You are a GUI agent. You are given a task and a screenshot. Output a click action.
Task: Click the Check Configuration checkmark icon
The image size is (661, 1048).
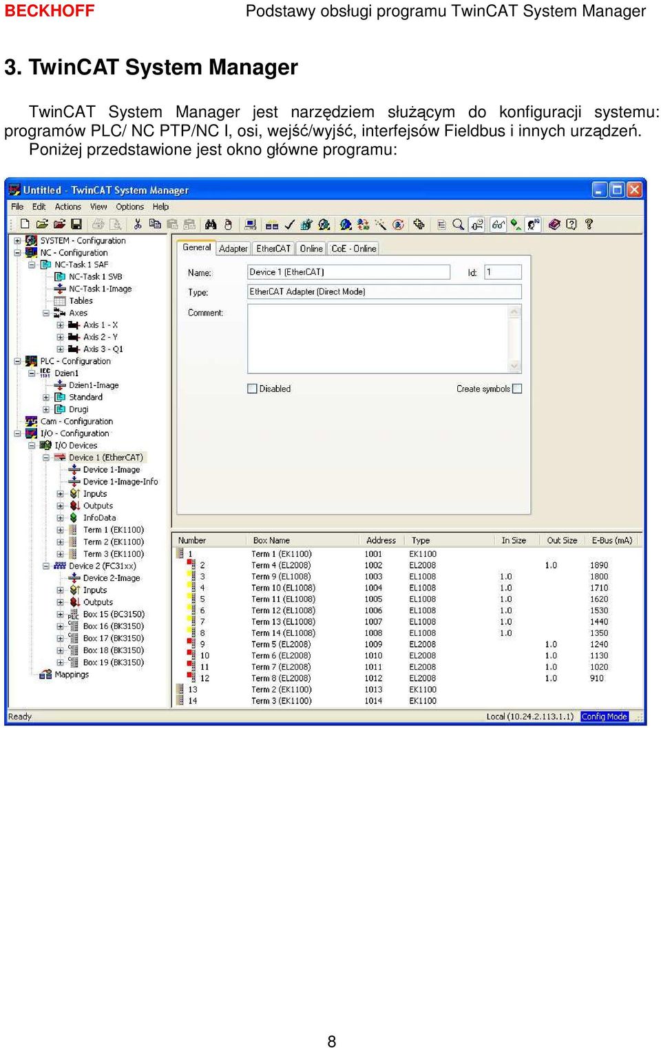click(x=289, y=224)
